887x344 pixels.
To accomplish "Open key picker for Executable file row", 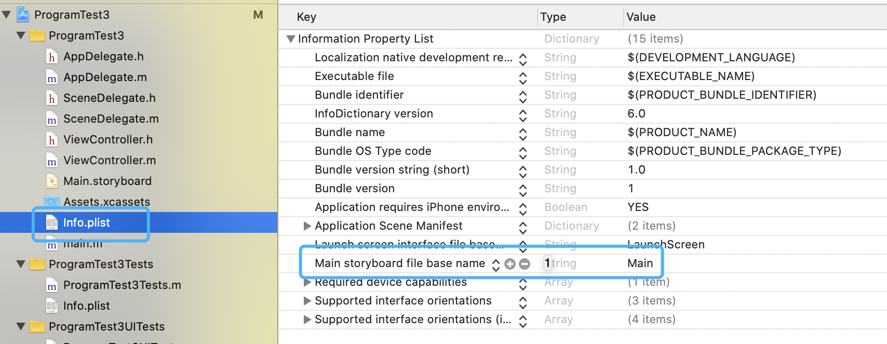I will (x=523, y=77).
